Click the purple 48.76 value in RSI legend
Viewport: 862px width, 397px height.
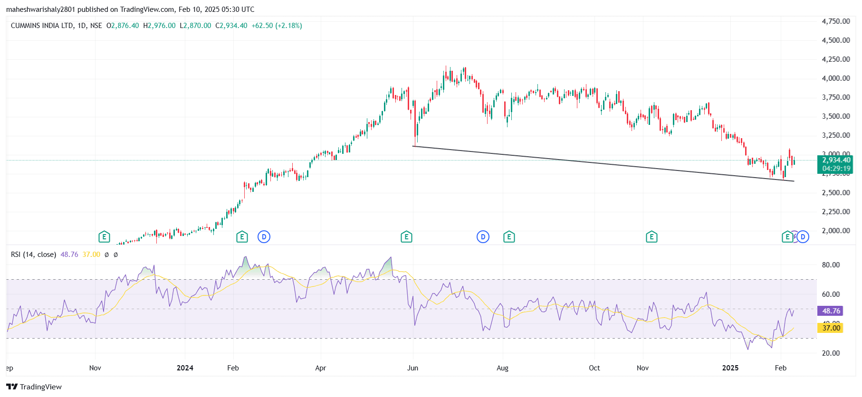tap(69, 255)
